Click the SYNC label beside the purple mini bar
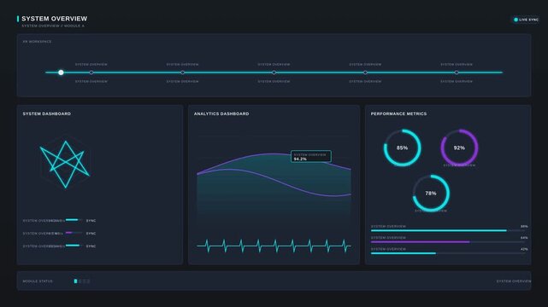The width and height of the screenshot is (548, 307). [x=91, y=234]
